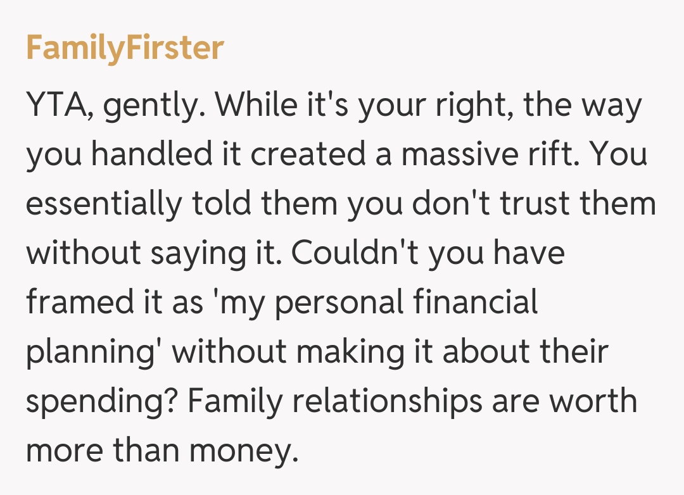684x495 pixels.
Task: Click the closing words 'more than money.'
Action: (x=161, y=449)
